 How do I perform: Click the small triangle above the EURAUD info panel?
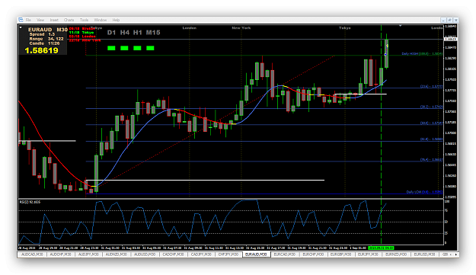pos(21,27)
